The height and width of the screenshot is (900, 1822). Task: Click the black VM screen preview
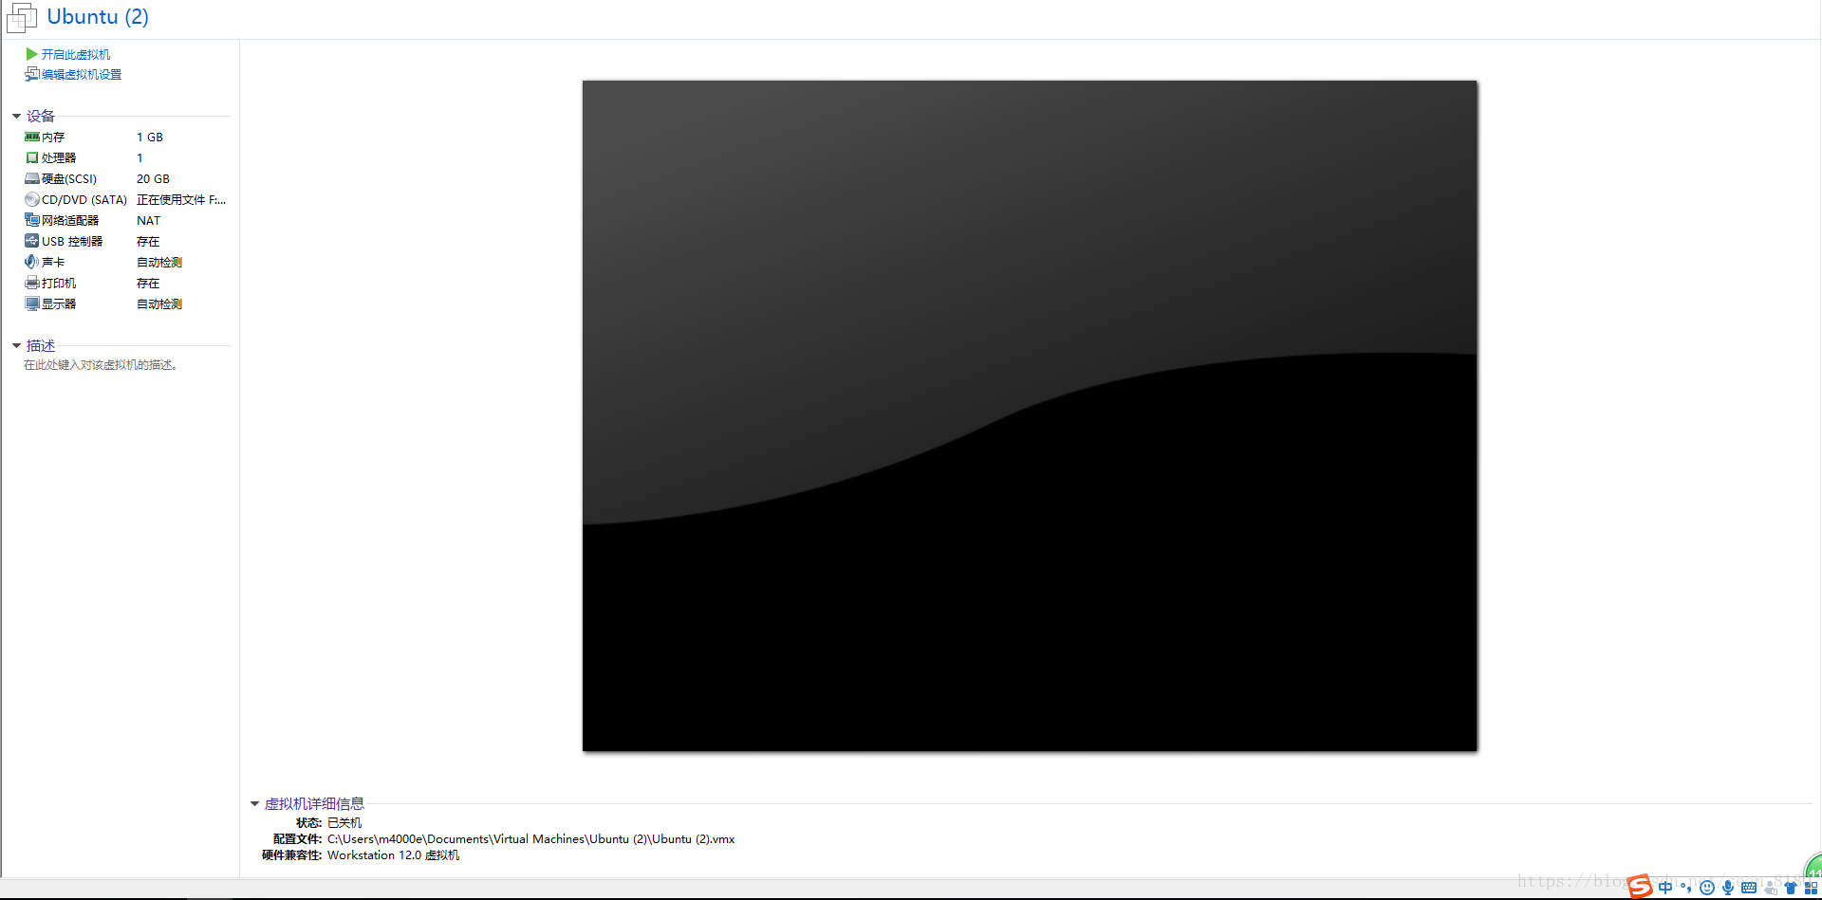[1030, 415]
